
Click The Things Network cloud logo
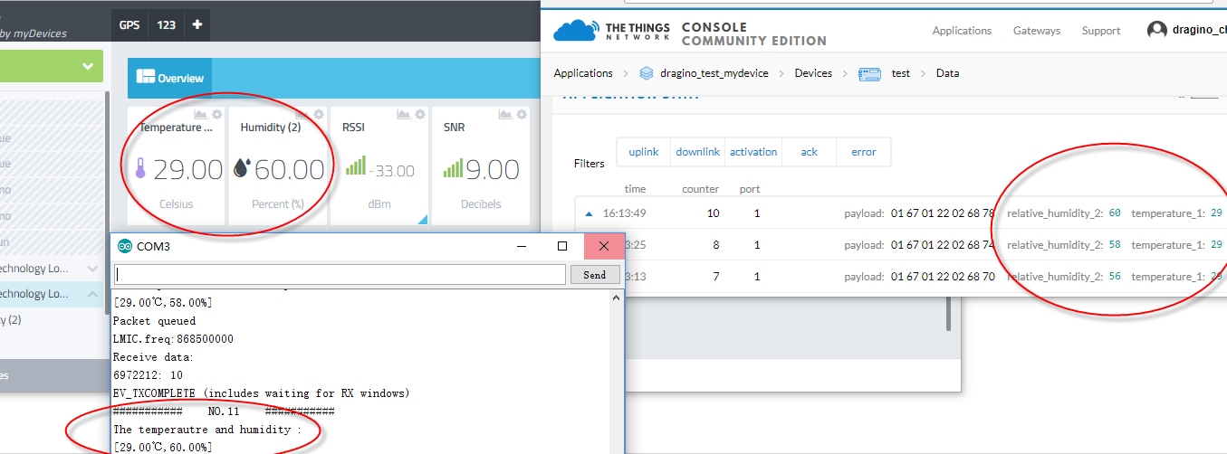[x=576, y=31]
